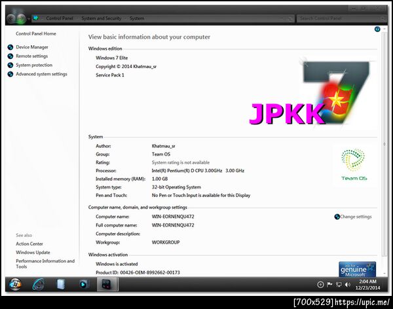Open Performance Information and Tools
Viewport: 393px width, 309px height.
click(x=45, y=264)
